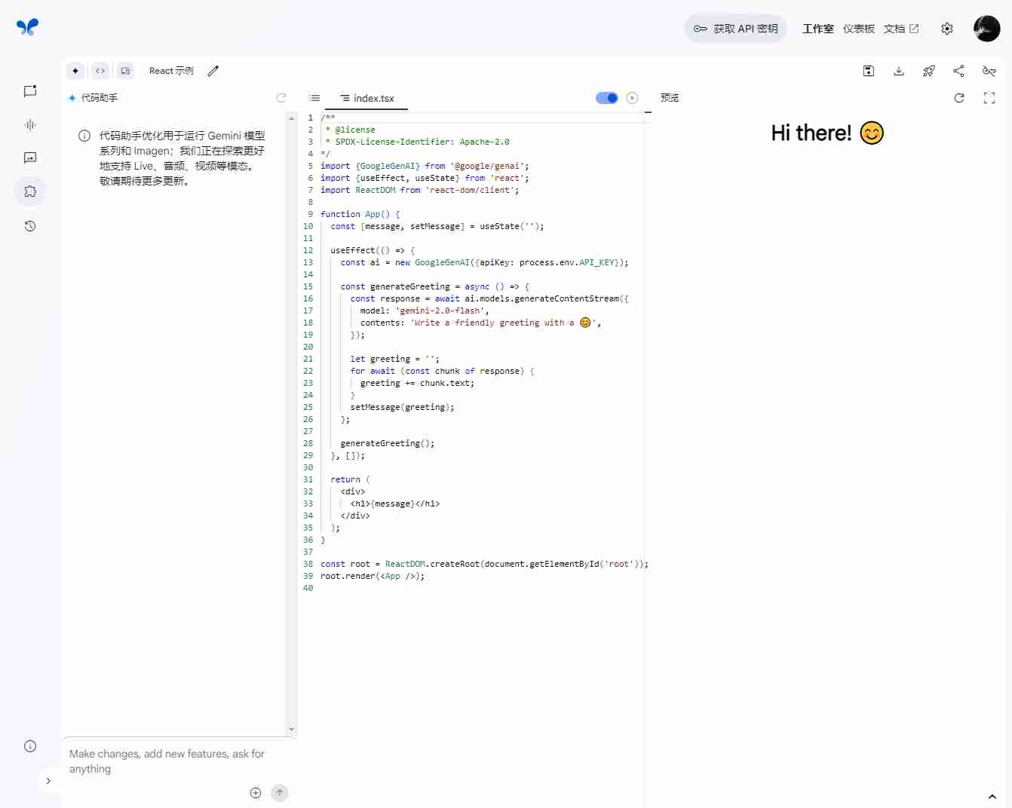Open Stream mode in the sidebar

tap(30, 125)
